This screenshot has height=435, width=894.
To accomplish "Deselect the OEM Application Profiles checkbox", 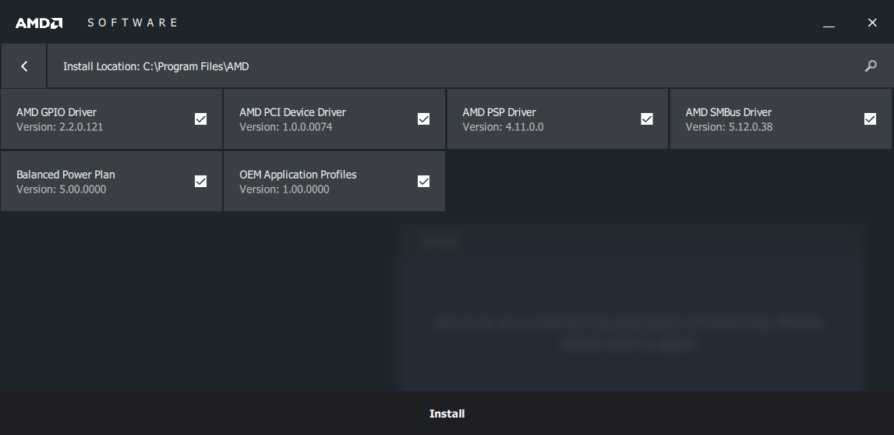I will [x=424, y=182].
